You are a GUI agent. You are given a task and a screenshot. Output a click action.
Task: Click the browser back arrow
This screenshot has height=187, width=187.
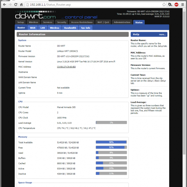(4, 5)
